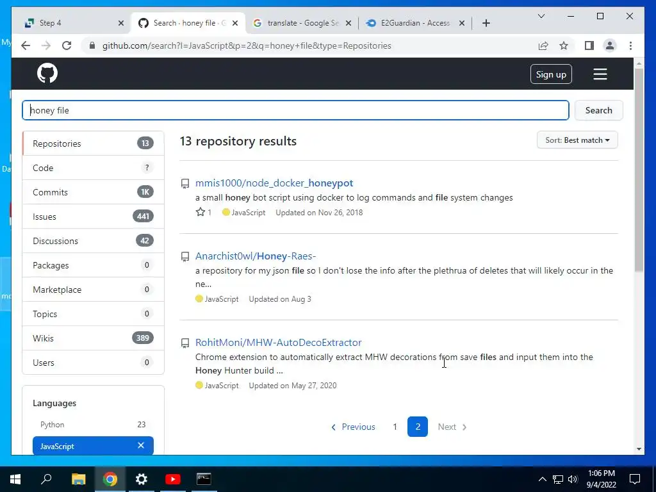Show hidden system tray icons
The image size is (656, 492).
point(542,479)
